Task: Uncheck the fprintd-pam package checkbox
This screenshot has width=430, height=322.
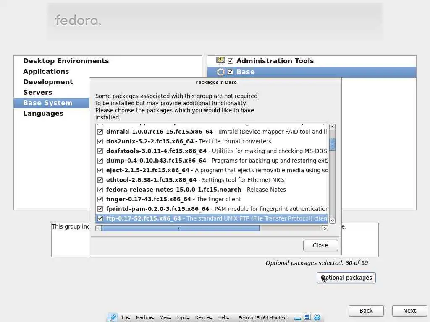Action: [100, 209]
